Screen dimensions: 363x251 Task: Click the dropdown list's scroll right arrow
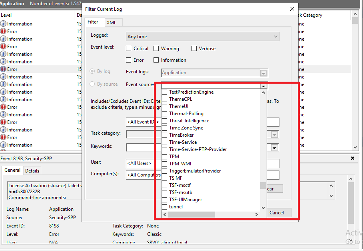[257, 215]
